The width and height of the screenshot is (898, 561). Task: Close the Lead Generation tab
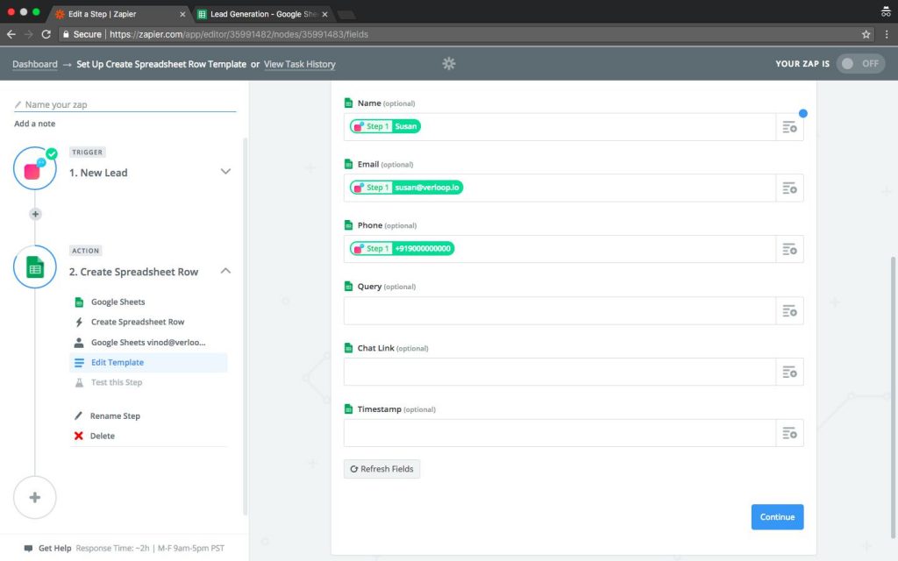coord(324,14)
